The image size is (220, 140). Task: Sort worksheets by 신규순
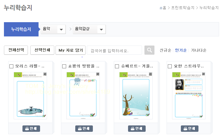[x=165, y=50]
